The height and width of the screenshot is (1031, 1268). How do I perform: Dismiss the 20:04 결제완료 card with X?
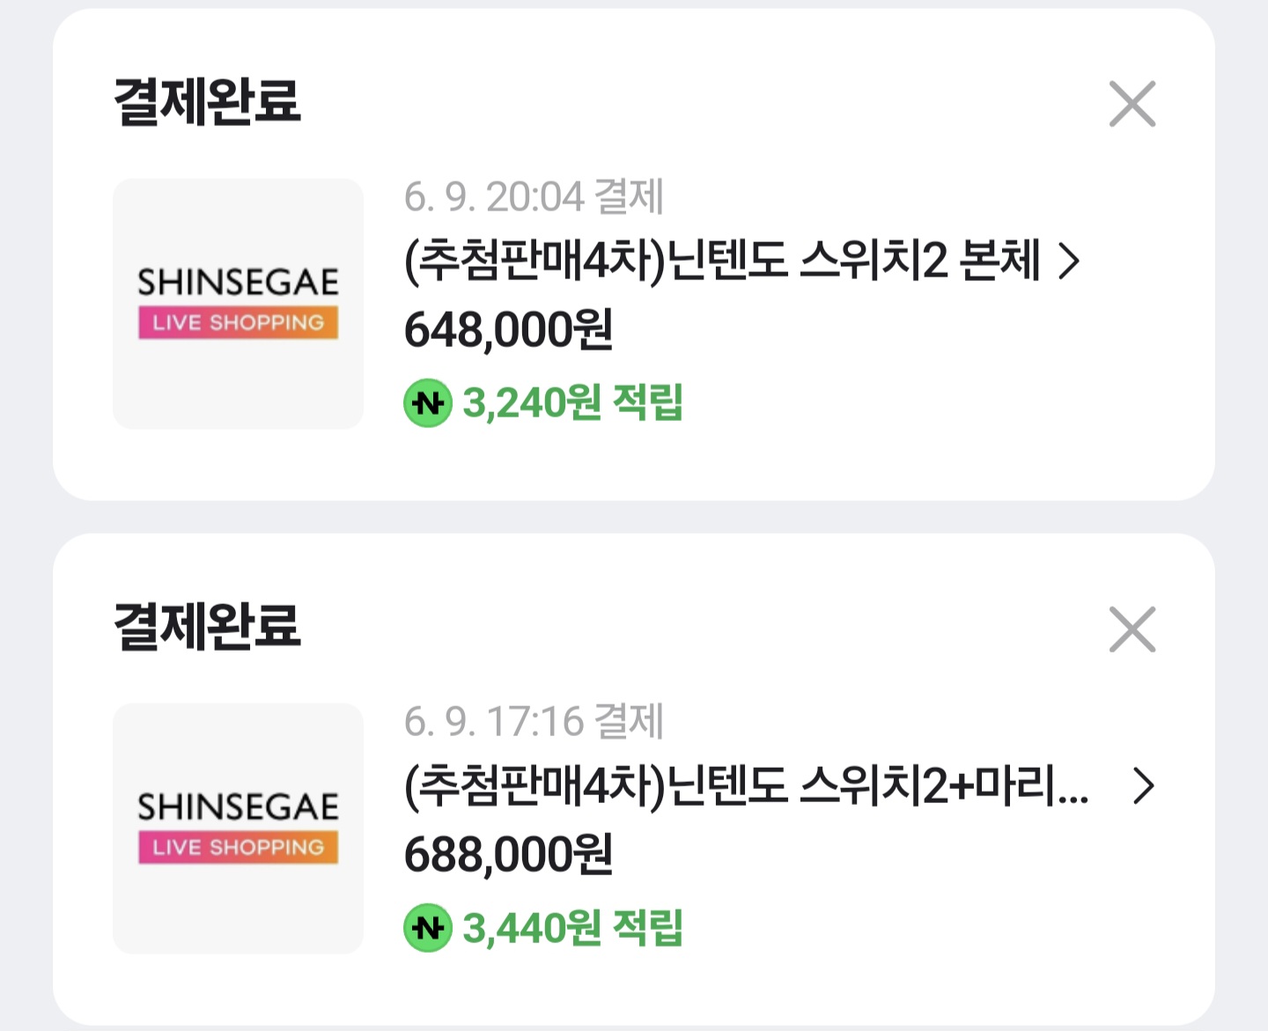(x=1132, y=104)
